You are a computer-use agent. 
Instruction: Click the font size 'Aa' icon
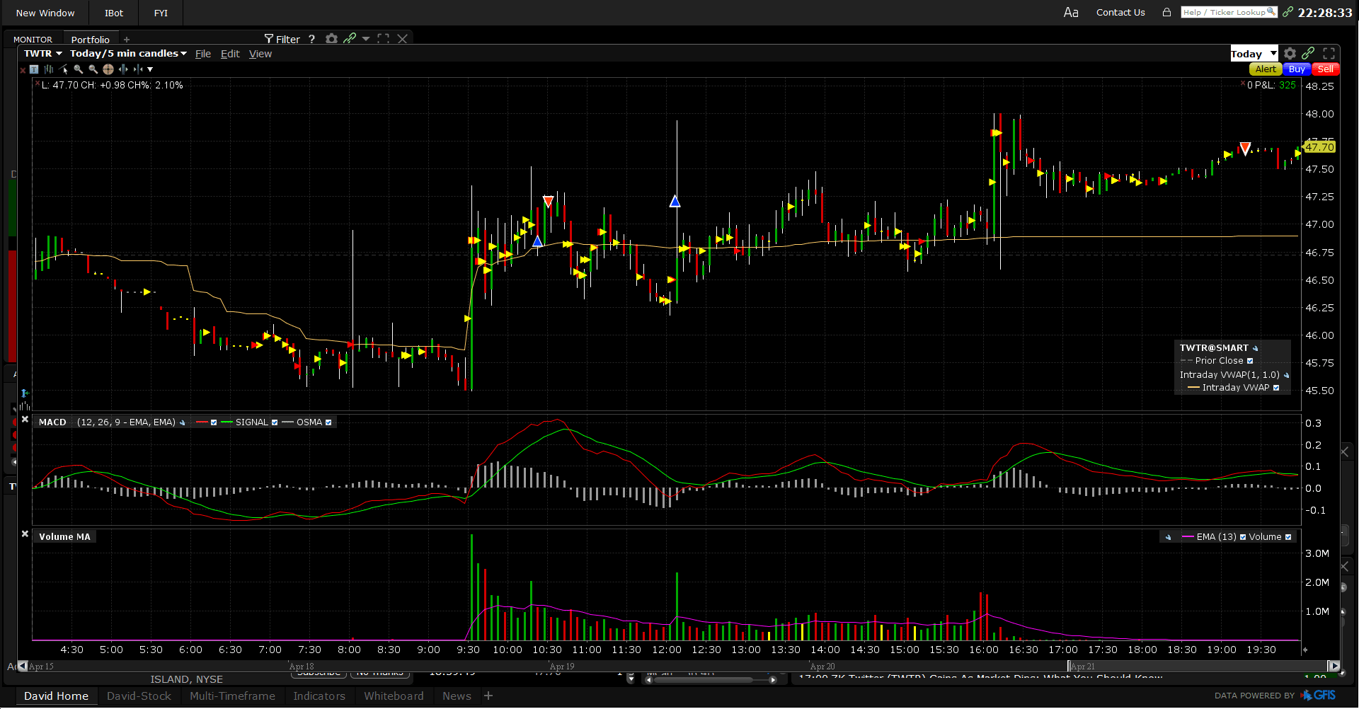1071,13
